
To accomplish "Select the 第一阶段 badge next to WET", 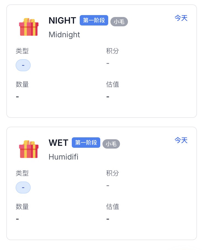I will coord(86,143).
